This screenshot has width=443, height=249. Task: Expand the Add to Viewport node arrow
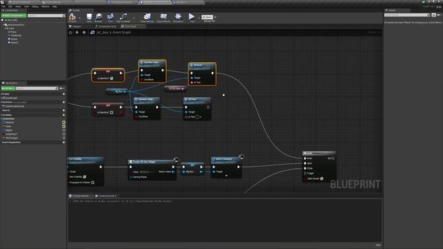226,176
